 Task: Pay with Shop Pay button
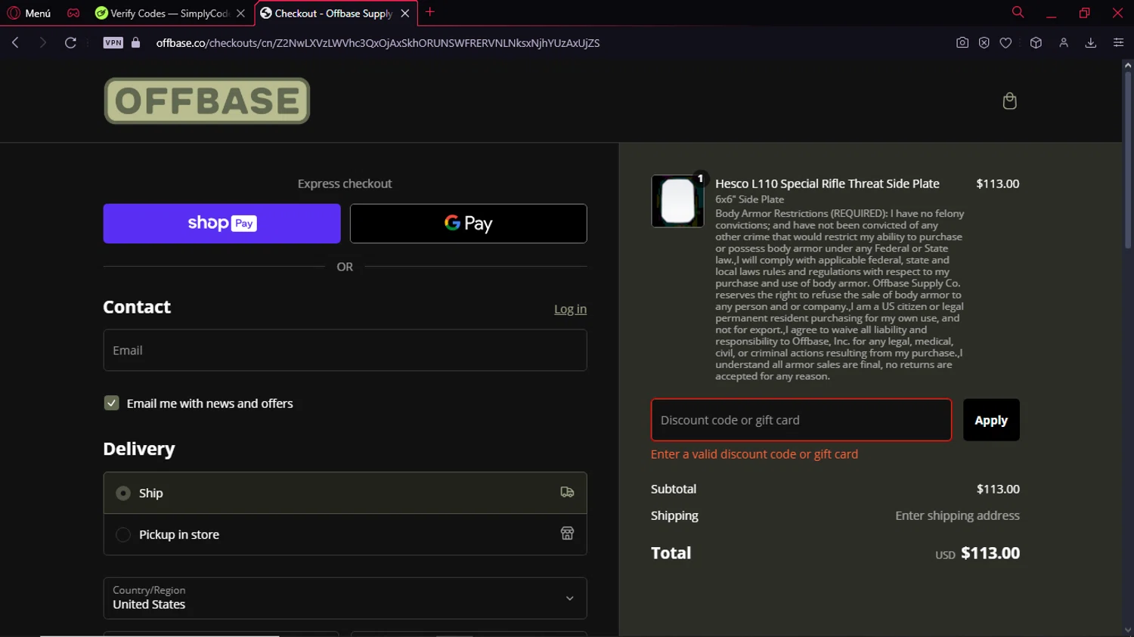tap(222, 224)
